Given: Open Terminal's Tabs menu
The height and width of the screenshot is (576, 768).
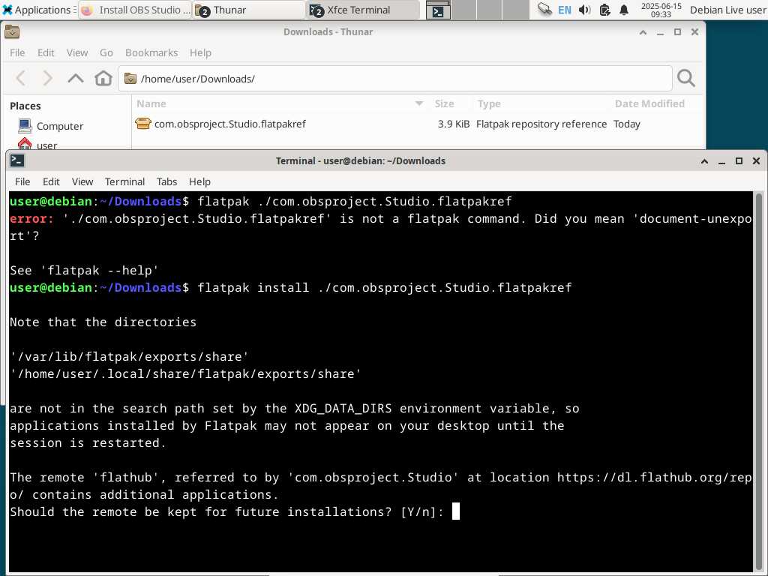Looking at the screenshot, I should tap(166, 181).
